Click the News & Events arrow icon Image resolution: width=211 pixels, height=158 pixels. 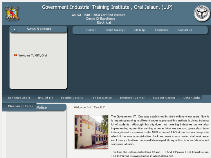15,29
